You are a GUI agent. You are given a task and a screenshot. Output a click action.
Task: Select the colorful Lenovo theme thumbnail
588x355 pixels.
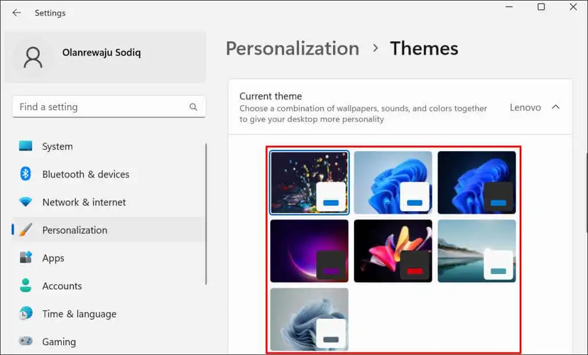tap(310, 182)
